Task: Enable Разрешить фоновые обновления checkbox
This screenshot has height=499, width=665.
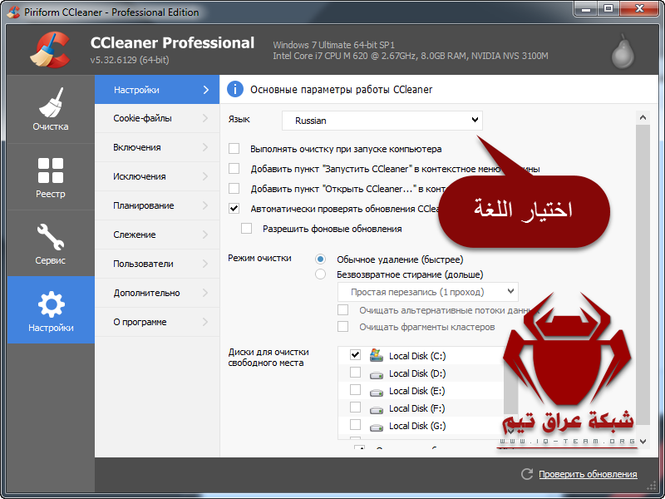Action: [x=246, y=228]
